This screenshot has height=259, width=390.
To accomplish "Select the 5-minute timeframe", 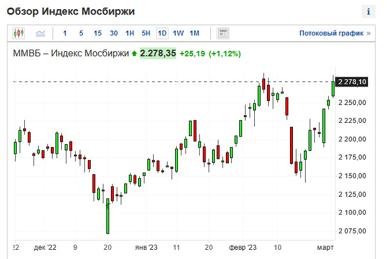I will point(81,33).
